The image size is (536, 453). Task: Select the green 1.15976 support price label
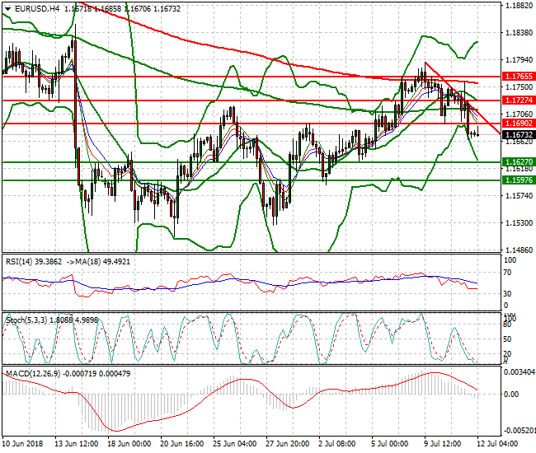pyautogui.click(x=519, y=180)
